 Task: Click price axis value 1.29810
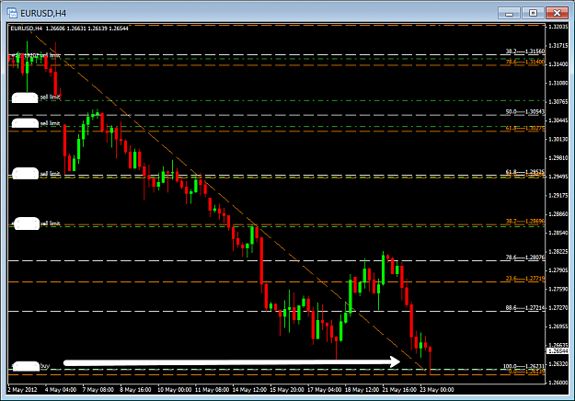pos(558,158)
